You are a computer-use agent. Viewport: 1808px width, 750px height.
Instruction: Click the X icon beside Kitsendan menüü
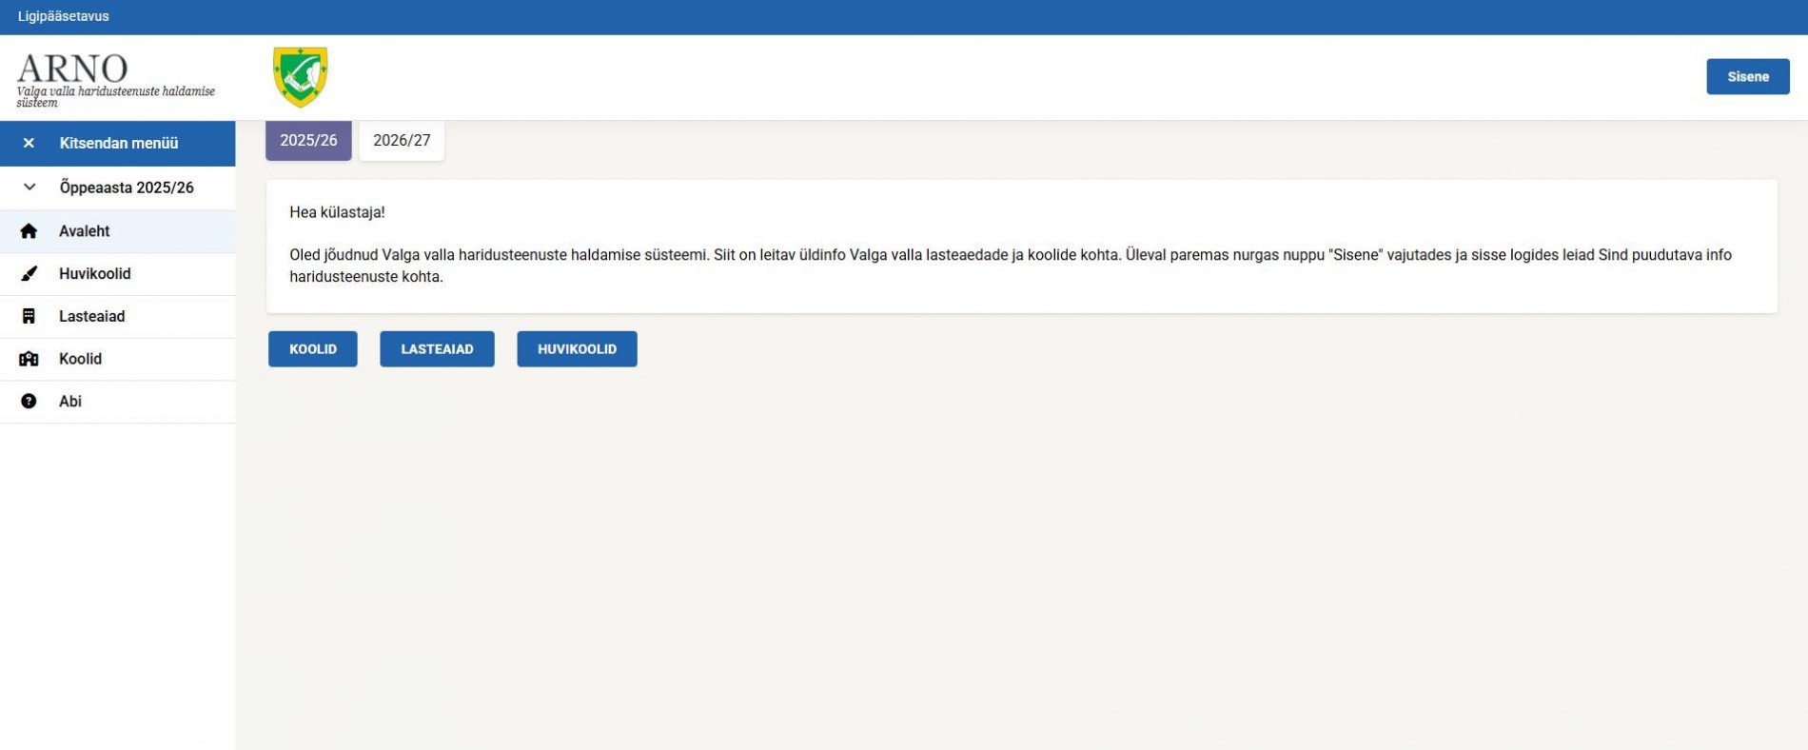click(x=29, y=143)
